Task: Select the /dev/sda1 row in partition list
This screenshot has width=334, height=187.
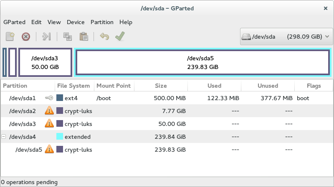Action: [167, 98]
